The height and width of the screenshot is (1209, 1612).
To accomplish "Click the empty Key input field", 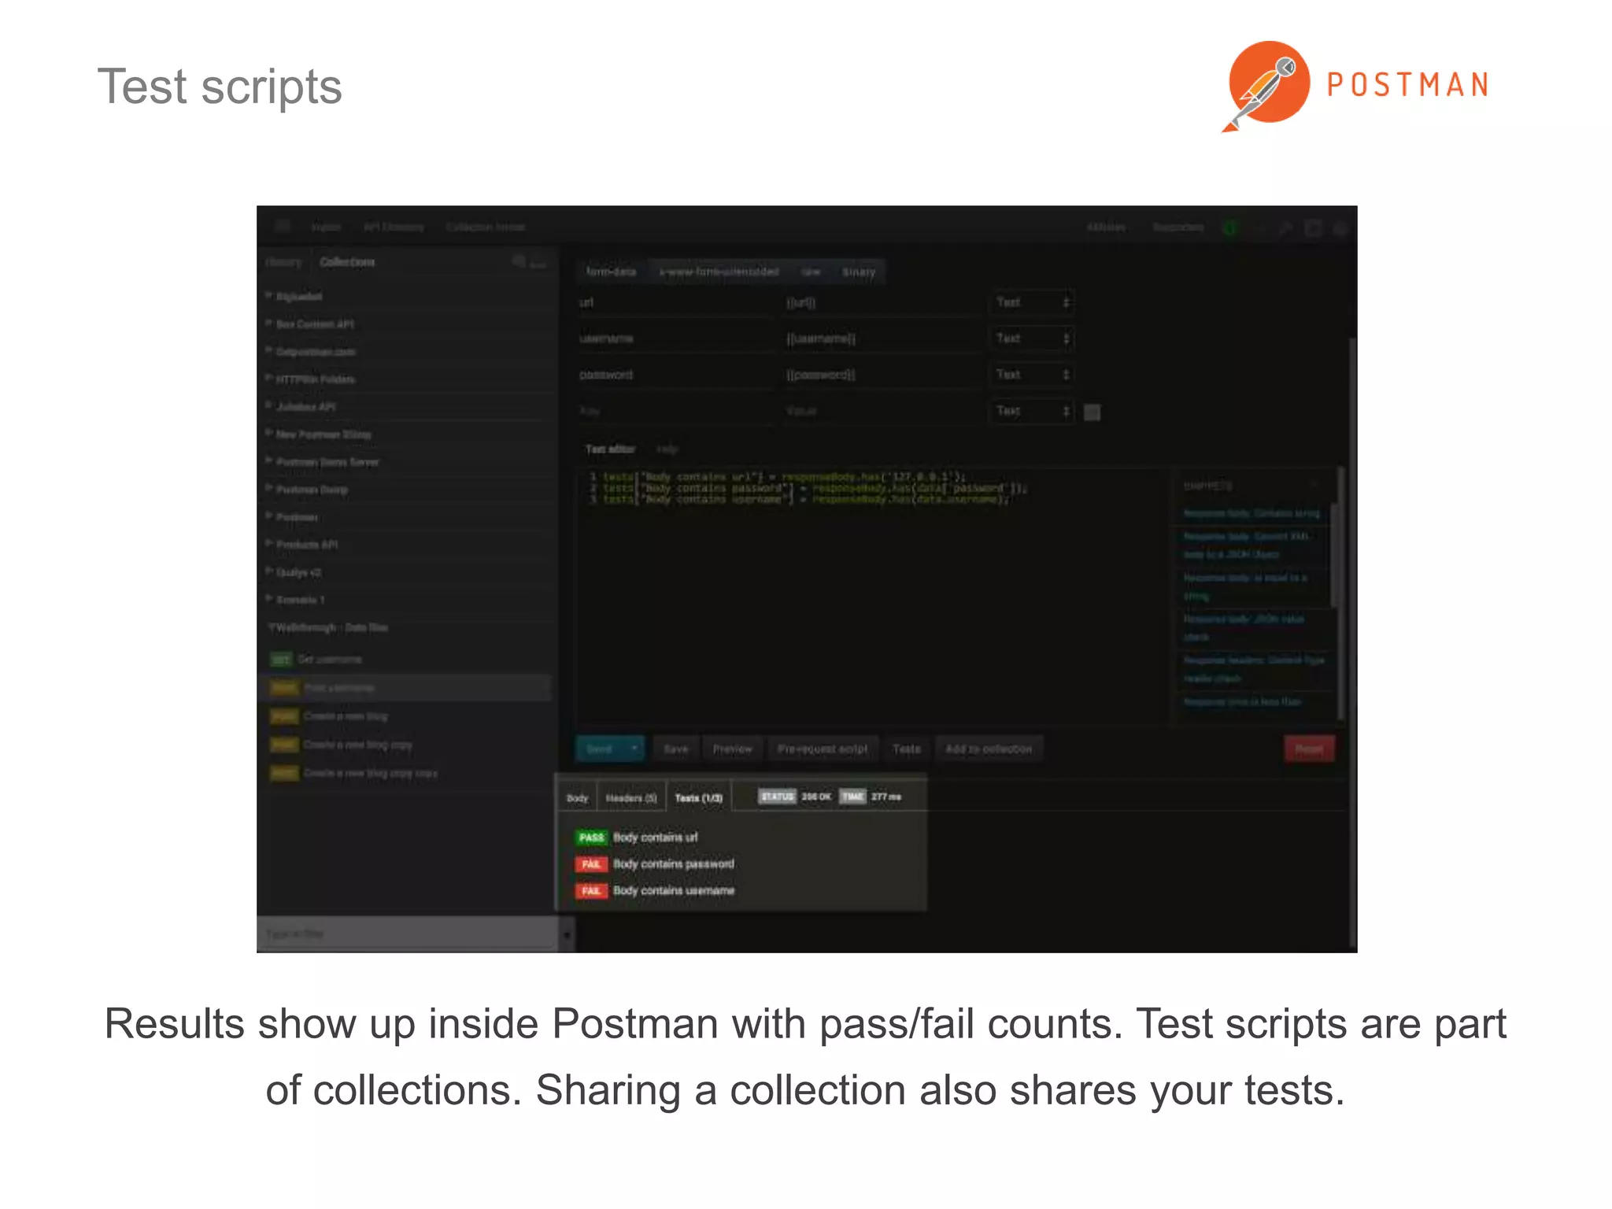I will [675, 411].
